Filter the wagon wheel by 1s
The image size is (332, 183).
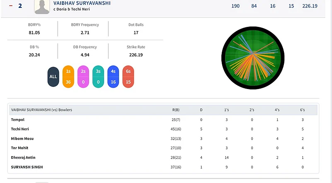click(68, 77)
